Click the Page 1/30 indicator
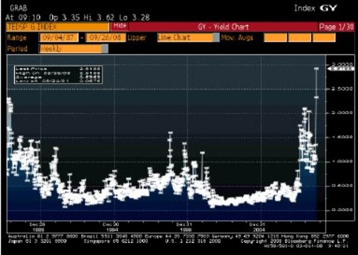 [337, 27]
